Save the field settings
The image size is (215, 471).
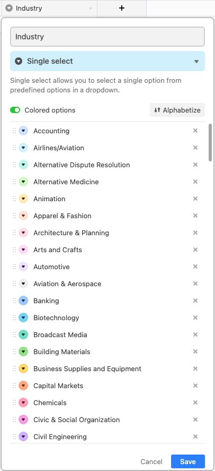188,461
